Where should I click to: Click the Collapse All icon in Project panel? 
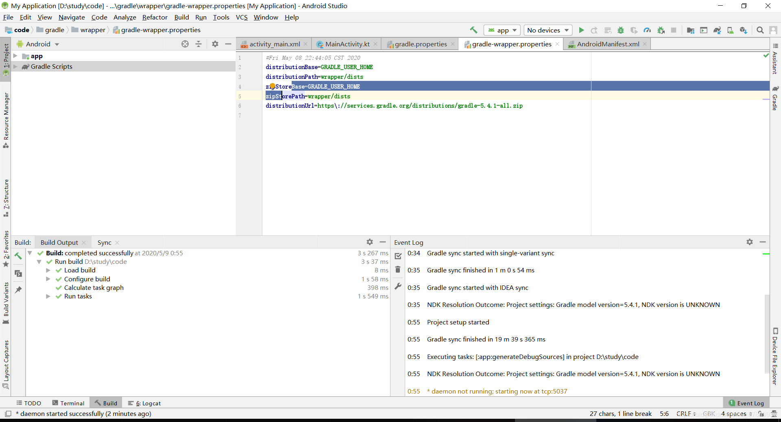(x=199, y=44)
